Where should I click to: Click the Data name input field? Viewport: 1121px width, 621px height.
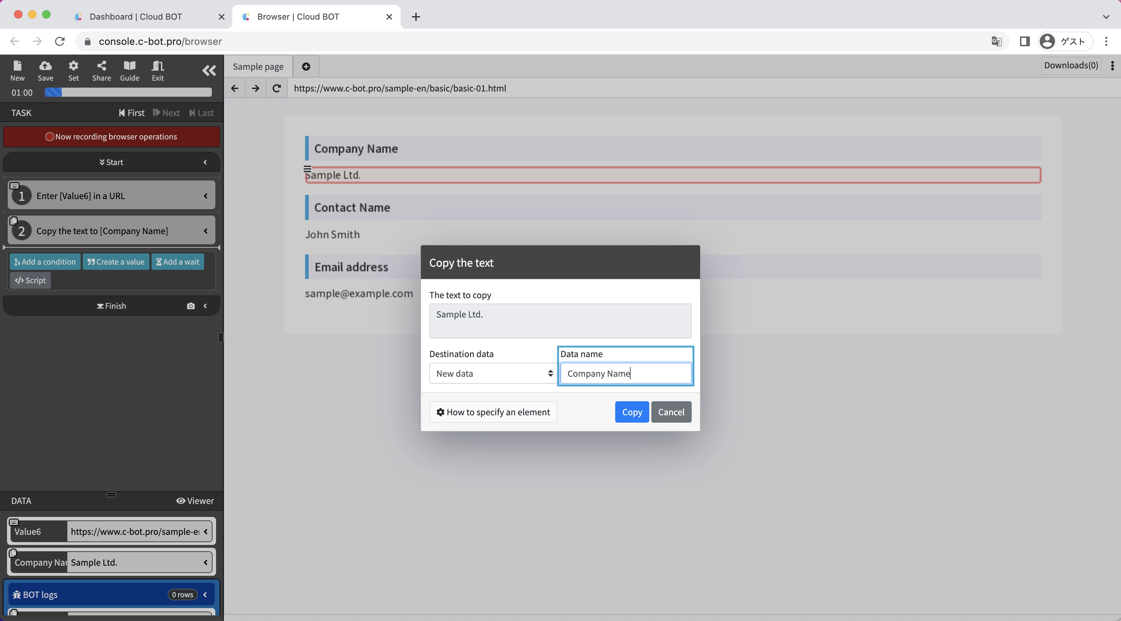click(x=625, y=374)
